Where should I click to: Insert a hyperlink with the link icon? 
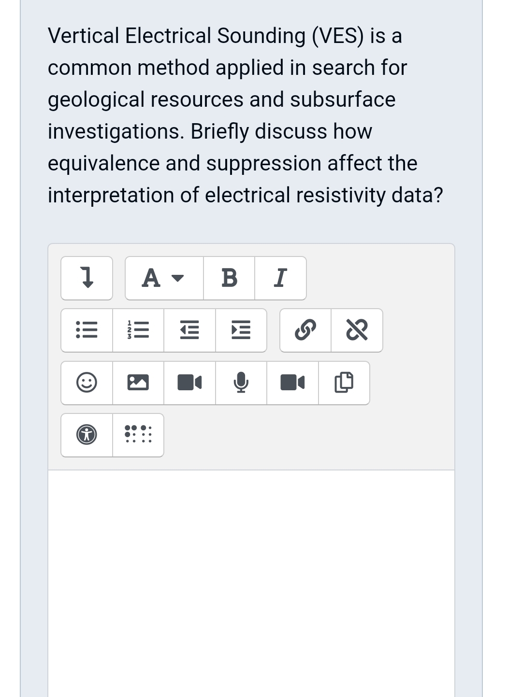coord(305,330)
